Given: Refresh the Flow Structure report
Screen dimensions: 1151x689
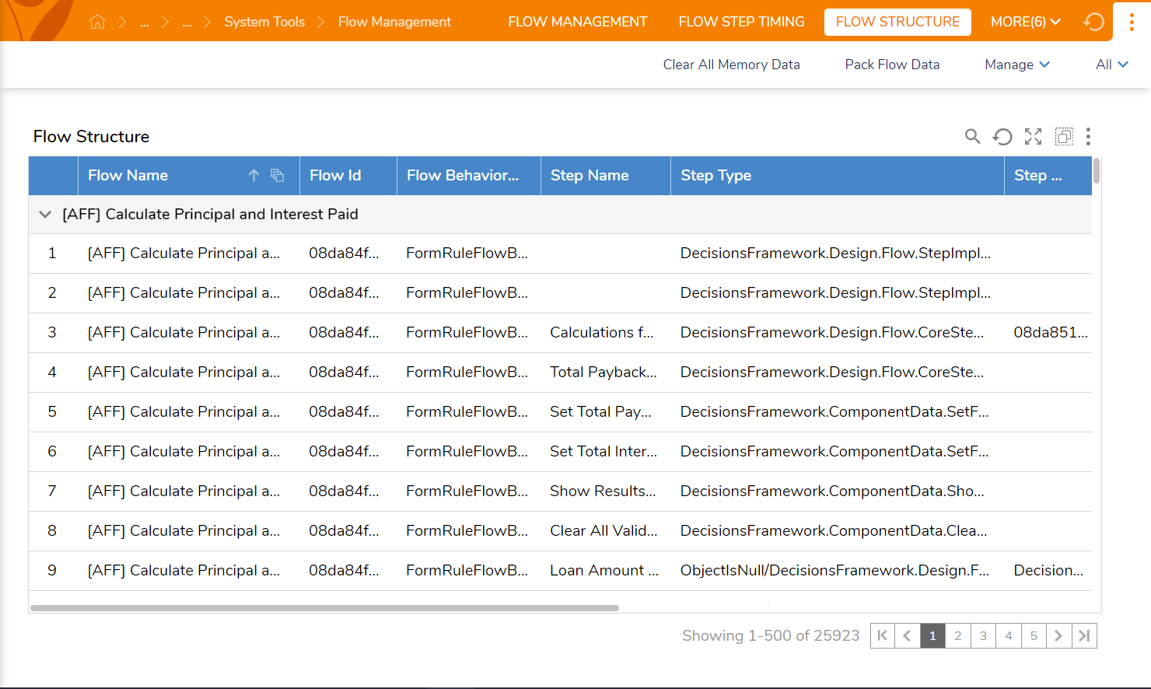Looking at the screenshot, I should pyautogui.click(x=1002, y=137).
